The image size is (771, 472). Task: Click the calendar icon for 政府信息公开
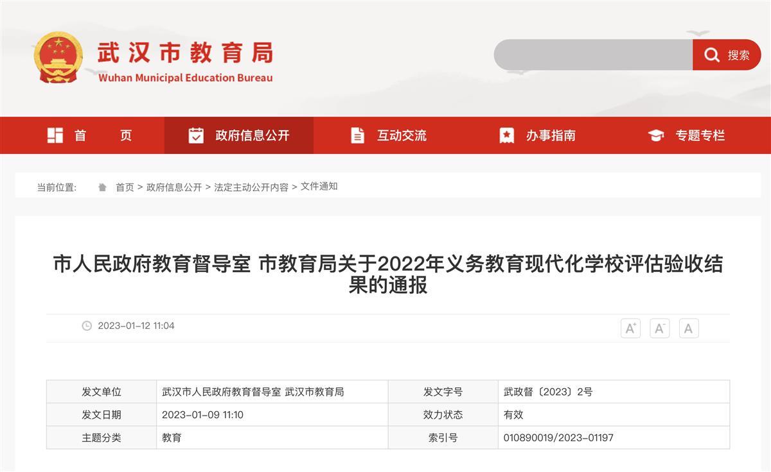(x=196, y=135)
